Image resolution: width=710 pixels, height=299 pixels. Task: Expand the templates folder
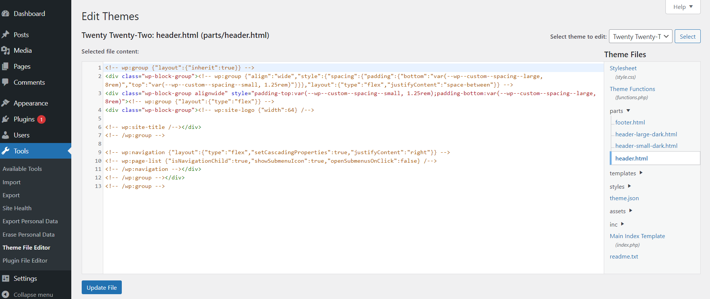pos(626,173)
